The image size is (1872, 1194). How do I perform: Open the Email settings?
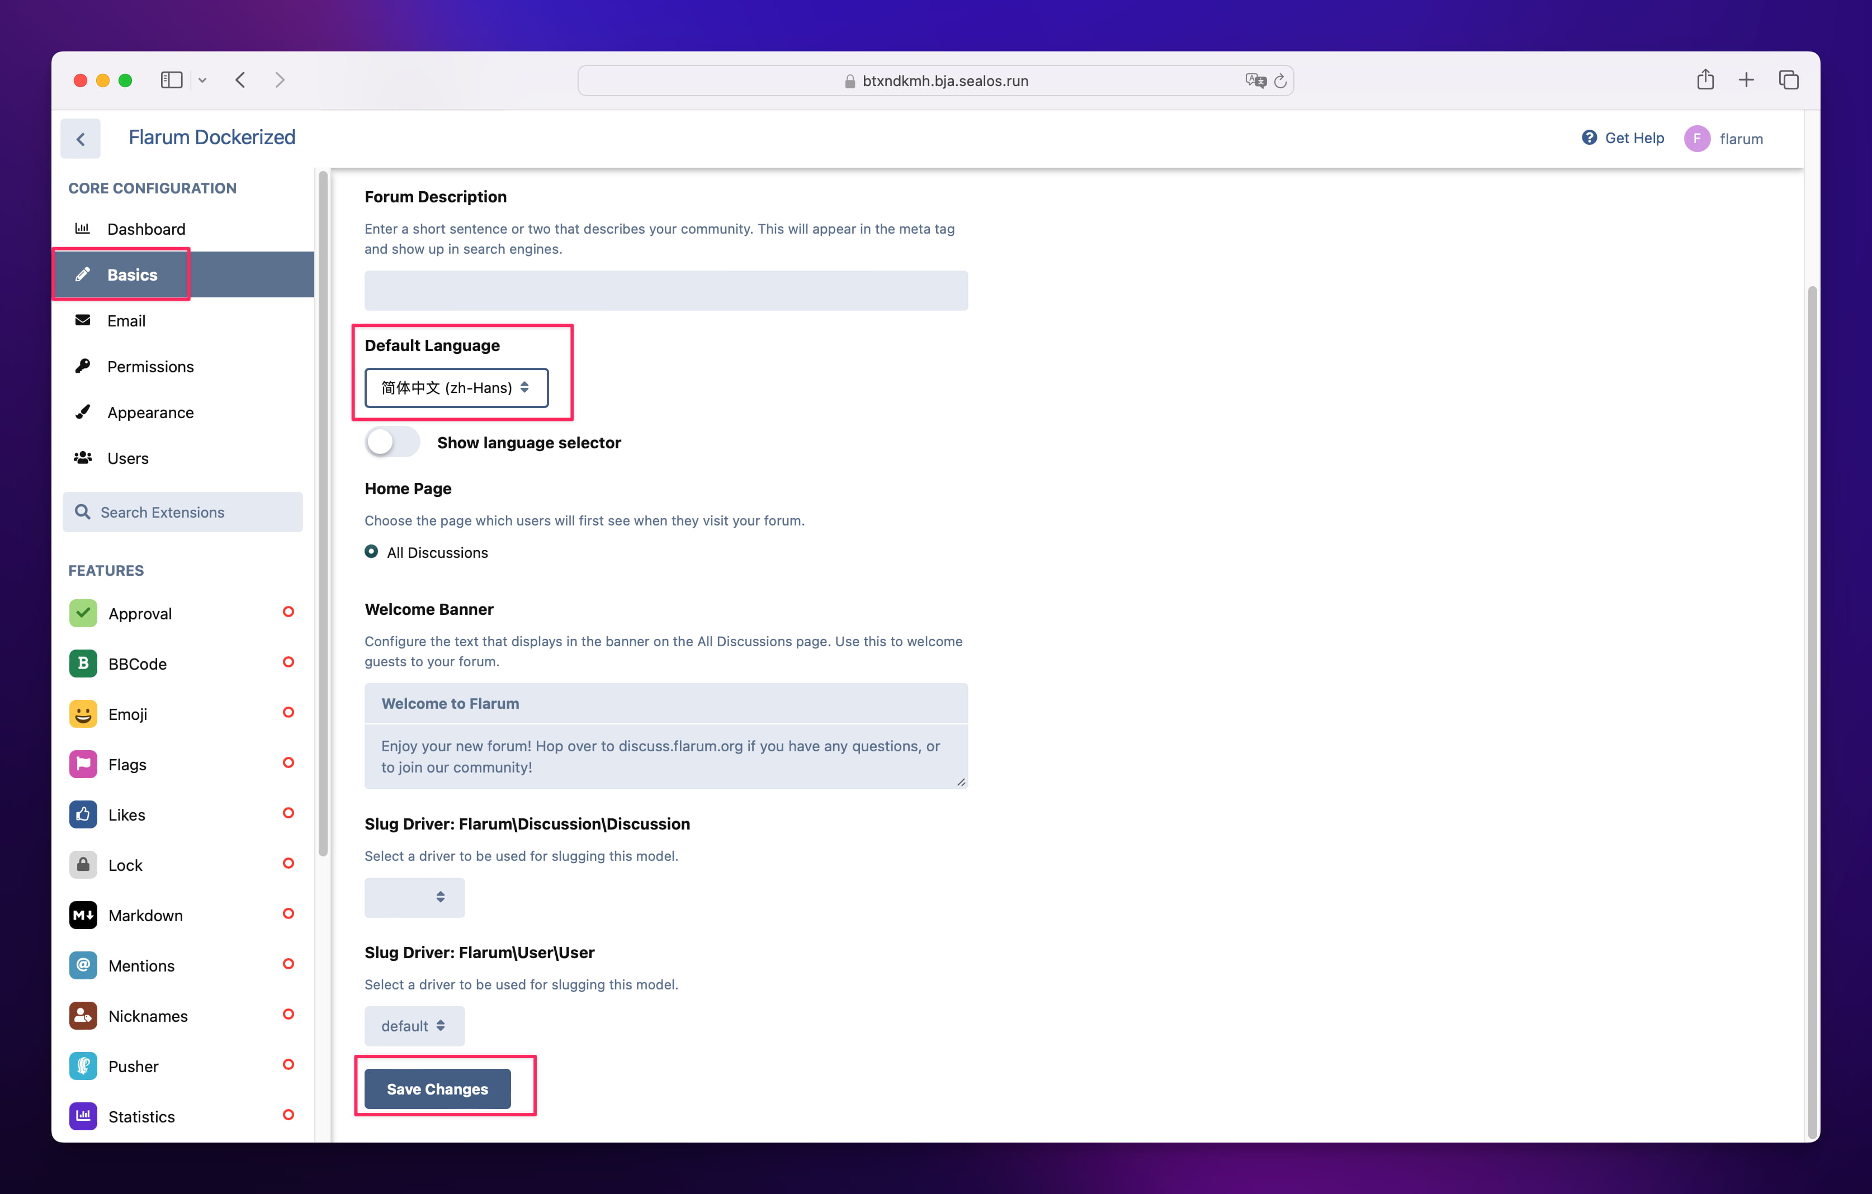pyautogui.click(x=183, y=320)
